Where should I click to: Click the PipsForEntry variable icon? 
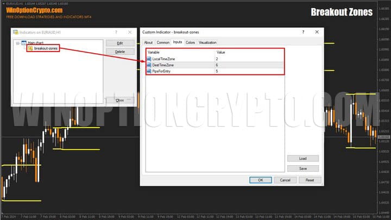[x=149, y=71]
